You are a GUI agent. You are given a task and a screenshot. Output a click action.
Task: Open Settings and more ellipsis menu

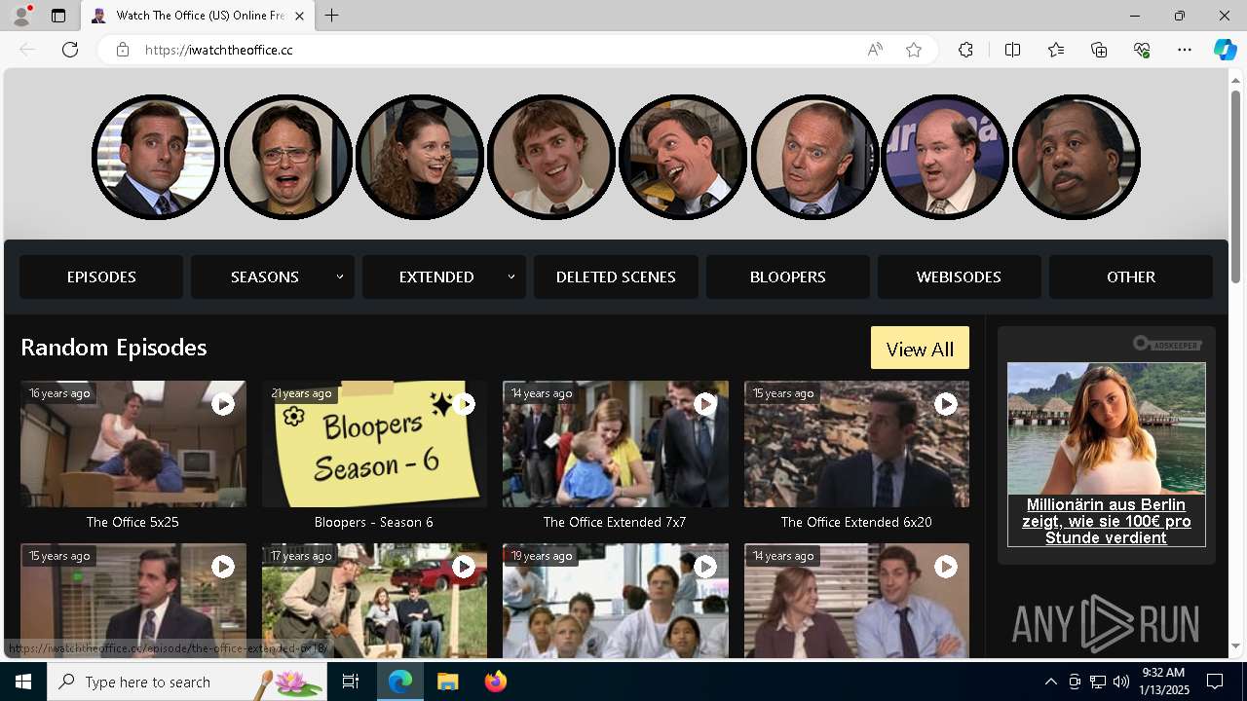(1185, 50)
